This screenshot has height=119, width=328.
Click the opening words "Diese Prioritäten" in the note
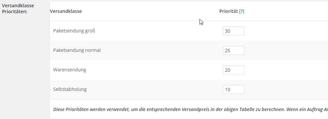[70, 109]
